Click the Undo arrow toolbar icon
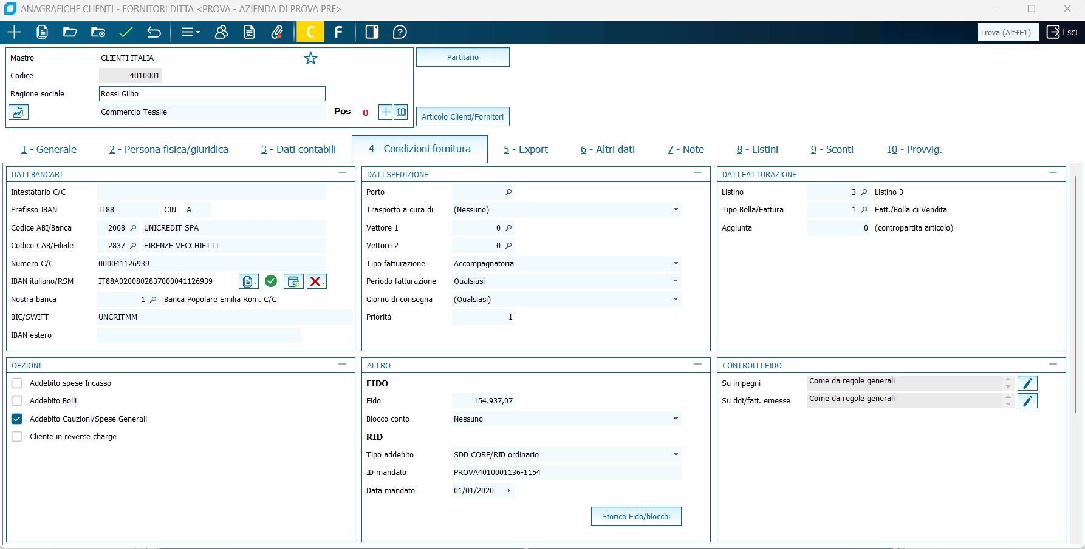The width and height of the screenshot is (1085, 549). click(x=154, y=32)
